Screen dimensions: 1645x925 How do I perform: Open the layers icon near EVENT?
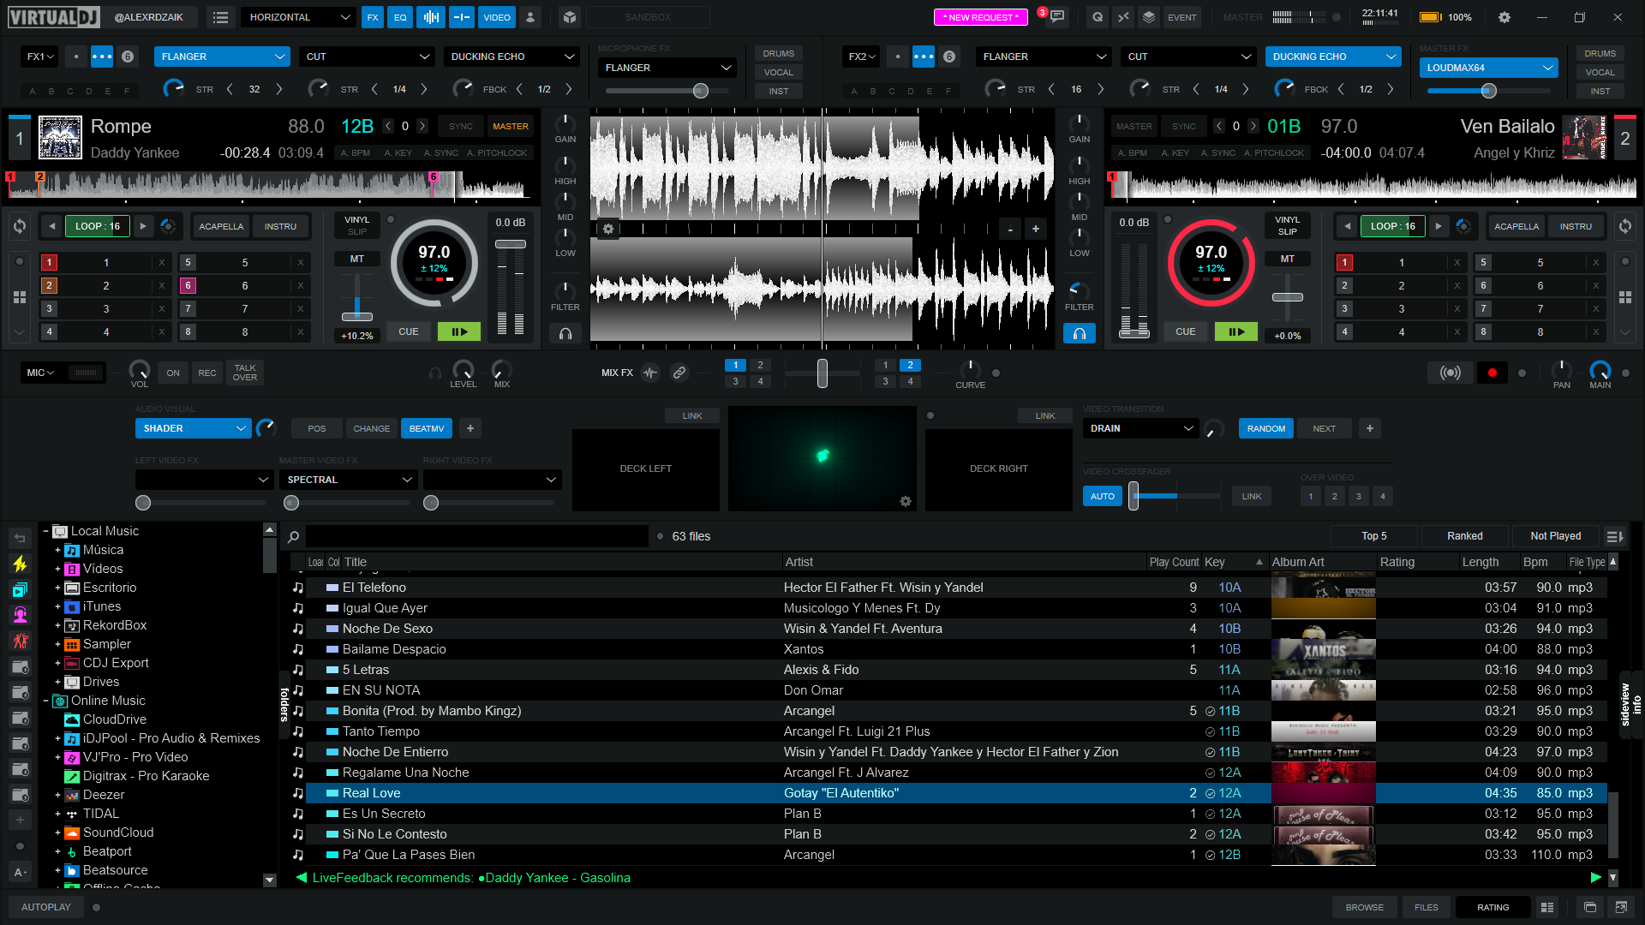pyautogui.click(x=1149, y=17)
